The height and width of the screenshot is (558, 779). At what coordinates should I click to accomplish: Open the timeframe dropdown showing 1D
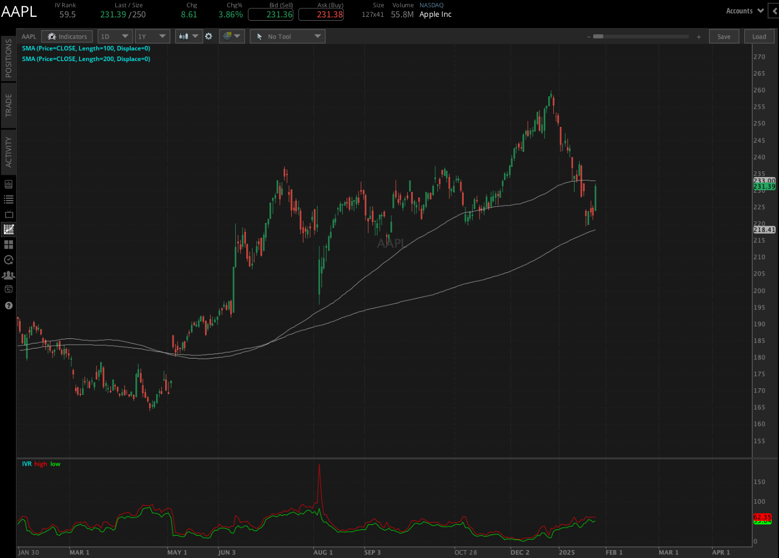tap(115, 36)
